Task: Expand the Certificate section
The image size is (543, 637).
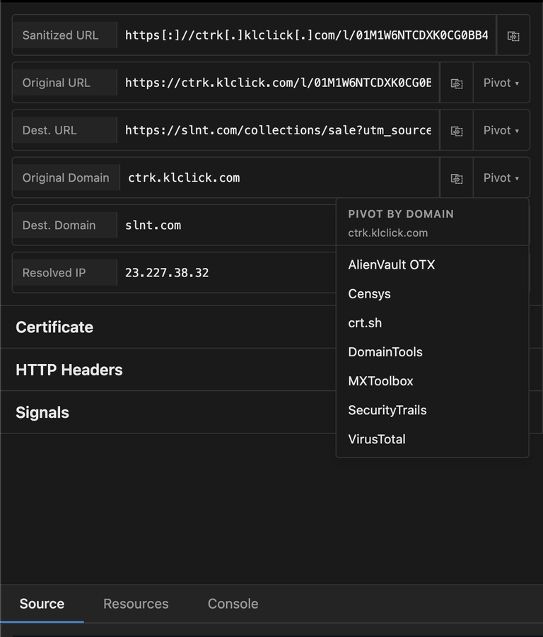Action: point(54,327)
